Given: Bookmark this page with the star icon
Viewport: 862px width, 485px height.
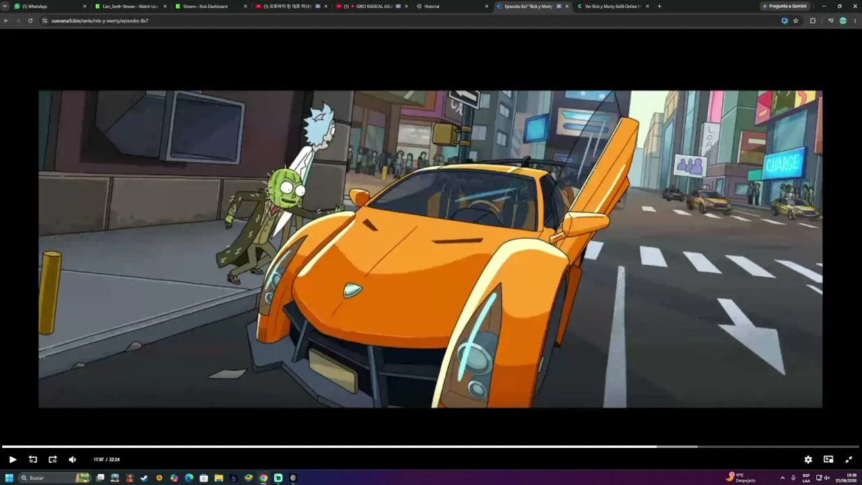Looking at the screenshot, I should [x=795, y=21].
